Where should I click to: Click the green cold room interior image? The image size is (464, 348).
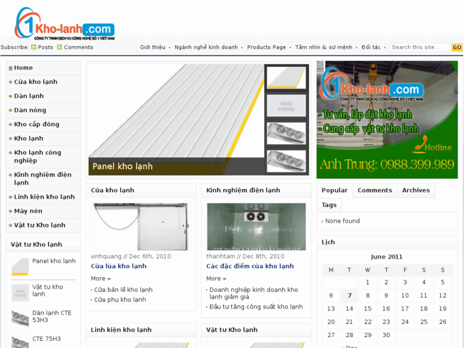point(257,227)
